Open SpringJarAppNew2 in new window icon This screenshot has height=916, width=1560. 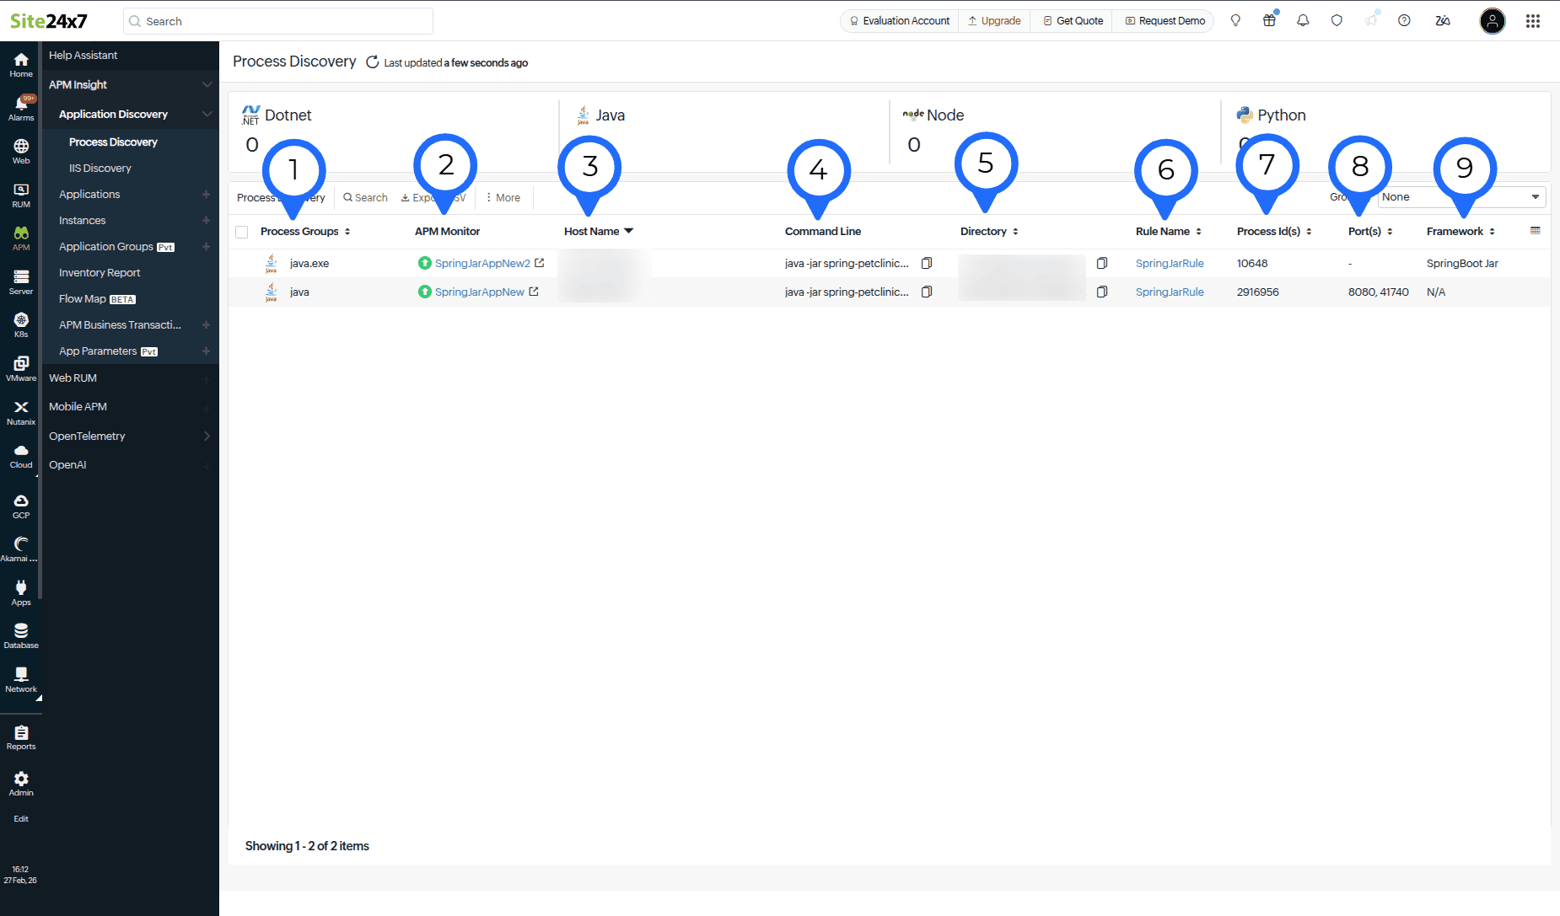pyautogui.click(x=540, y=263)
